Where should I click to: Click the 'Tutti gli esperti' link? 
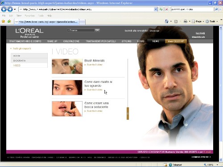point(22,49)
